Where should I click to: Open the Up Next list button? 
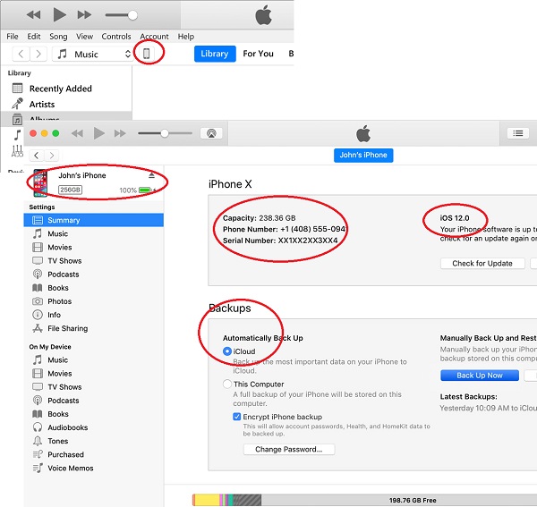click(x=518, y=133)
